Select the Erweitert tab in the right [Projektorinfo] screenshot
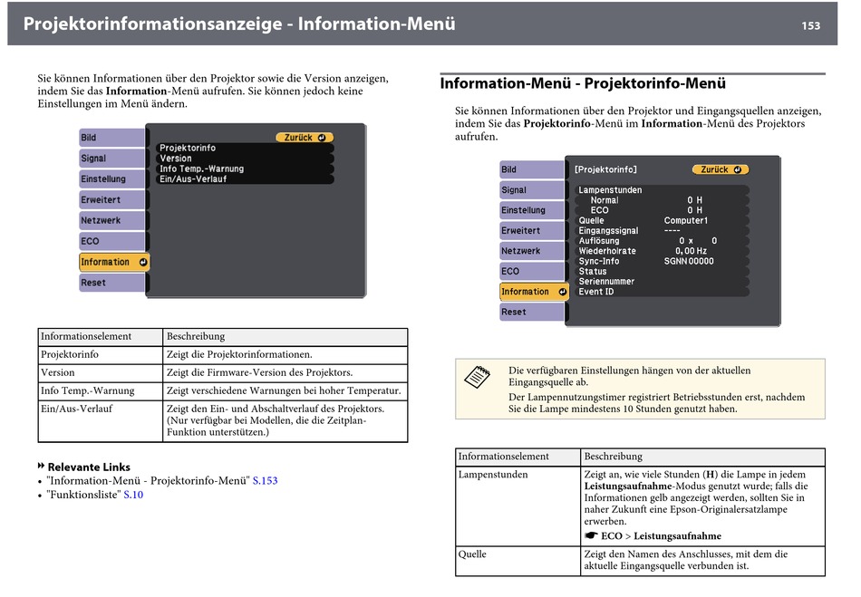This screenshot has width=861, height=597. click(532, 231)
